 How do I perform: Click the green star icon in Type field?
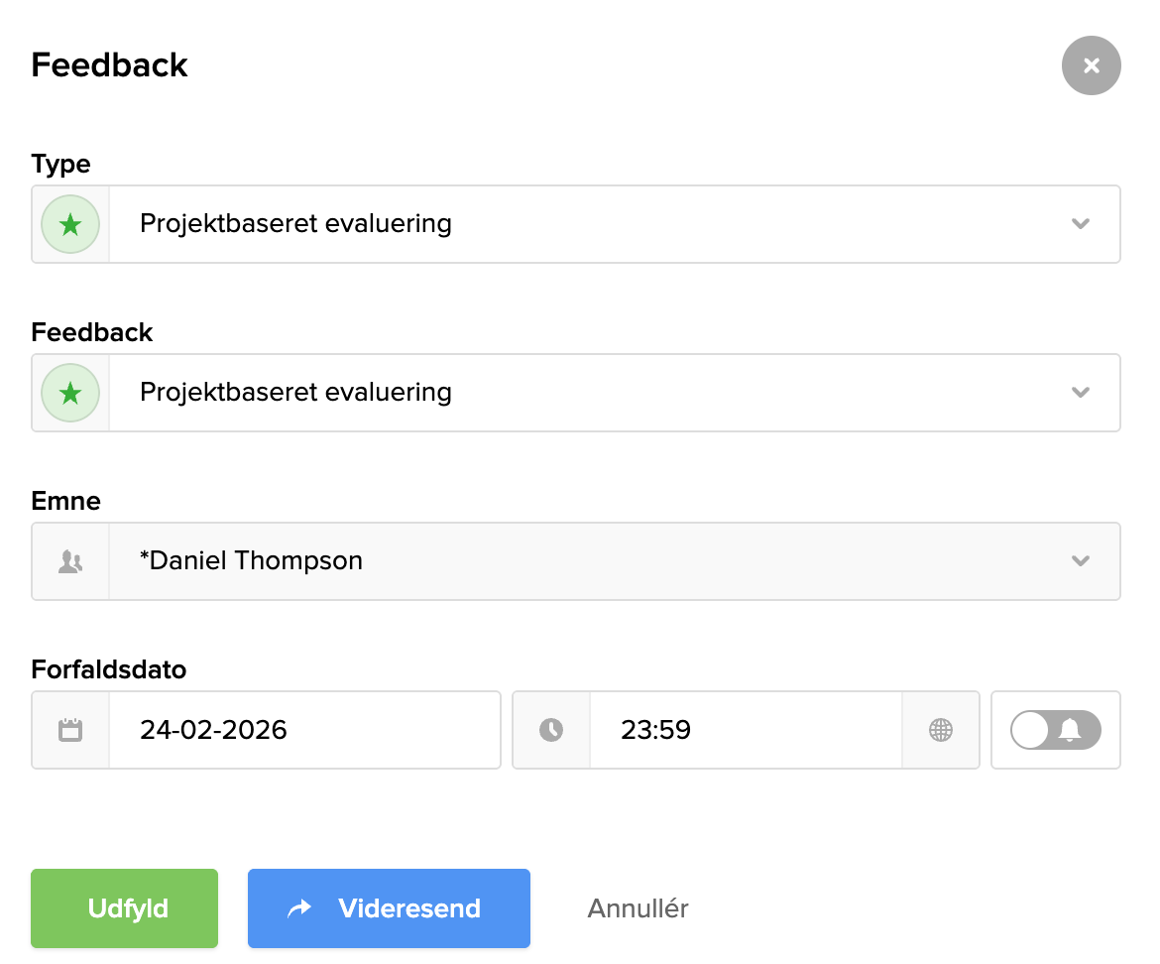(70, 224)
